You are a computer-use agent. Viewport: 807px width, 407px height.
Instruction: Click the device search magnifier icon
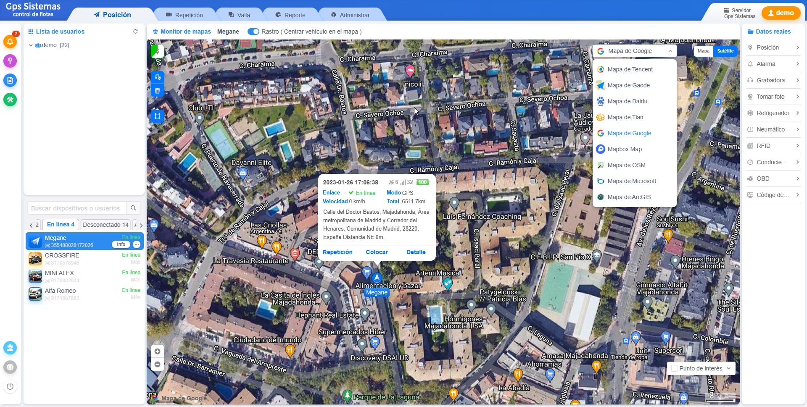(x=133, y=208)
